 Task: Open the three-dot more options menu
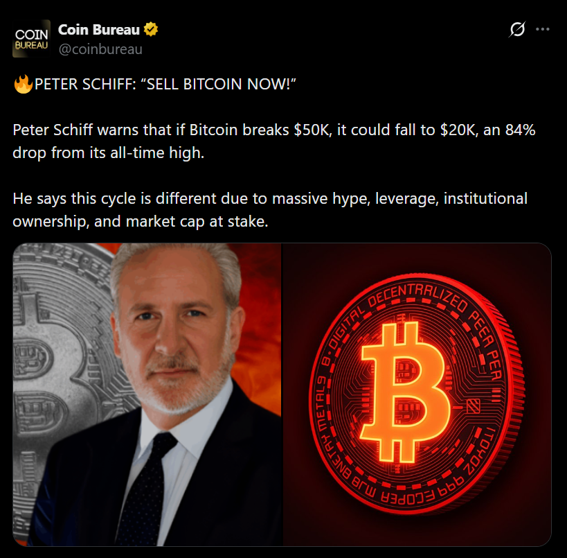(x=542, y=29)
